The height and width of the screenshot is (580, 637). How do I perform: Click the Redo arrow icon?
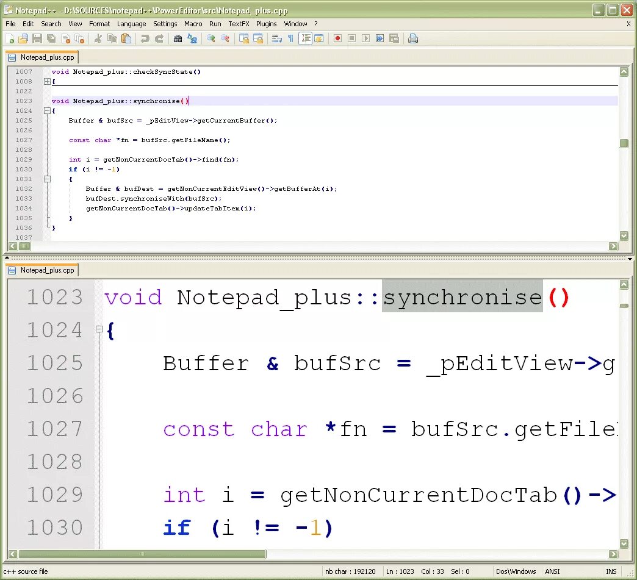[159, 38]
